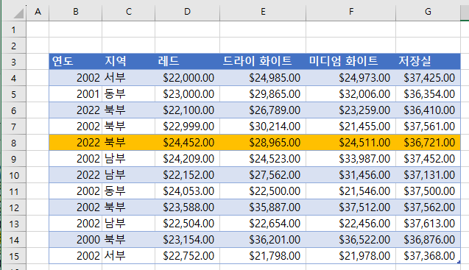Screen dimensions: 469x270
Task: Select cell with $27,562.00
Action: pyautogui.click(x=263, y=174)
